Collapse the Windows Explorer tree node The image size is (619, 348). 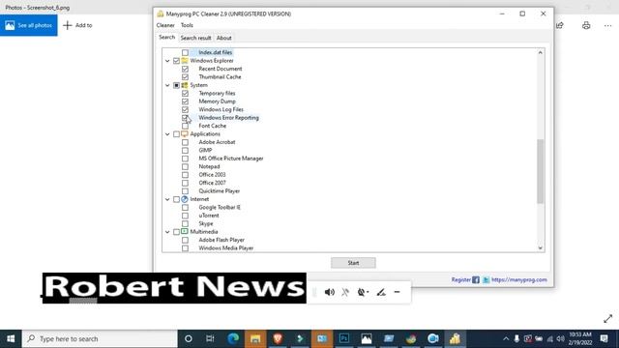(x=167, y=61)
